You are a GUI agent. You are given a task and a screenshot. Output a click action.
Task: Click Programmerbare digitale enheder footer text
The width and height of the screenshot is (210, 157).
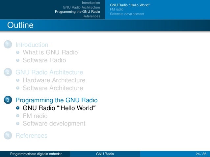36,154
